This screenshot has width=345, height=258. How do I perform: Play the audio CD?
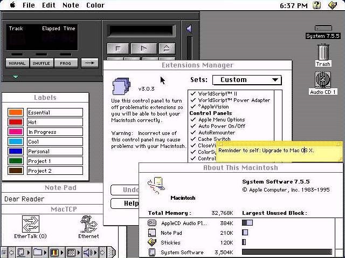(144, 49)
